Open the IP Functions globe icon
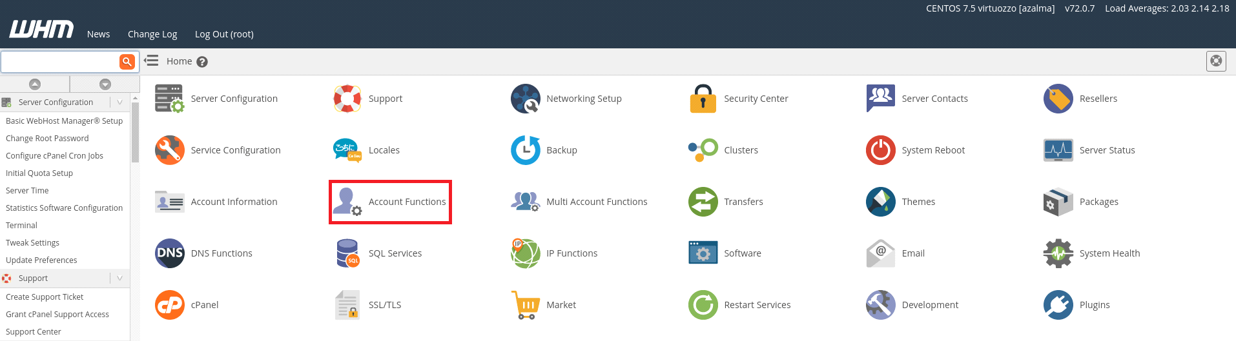 click(526, 253)
